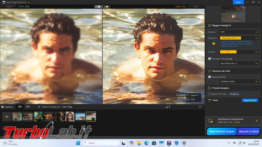
Task: Expand the Upscala x2 dropdown
Action: [x=239, y=52]
